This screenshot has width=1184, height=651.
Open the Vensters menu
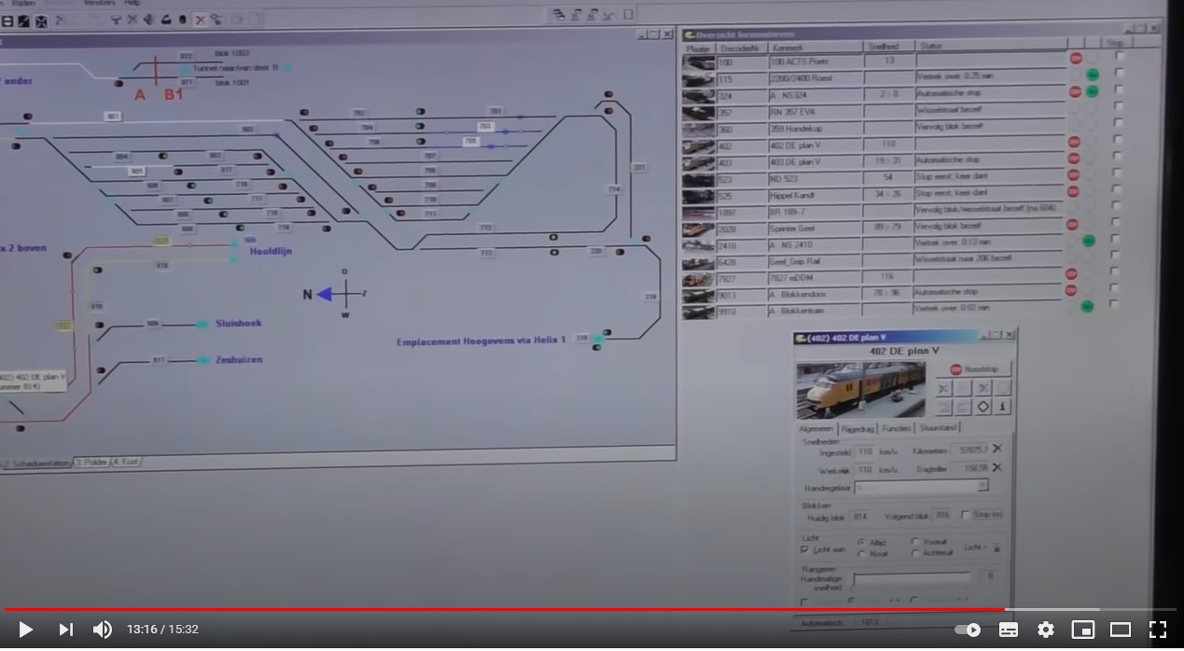point(100,4)
